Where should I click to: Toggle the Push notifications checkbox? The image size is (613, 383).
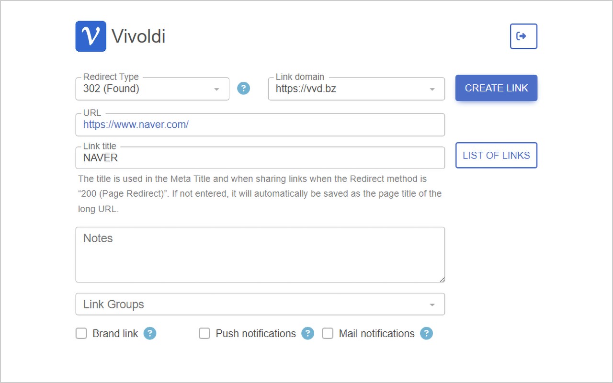click(x=204, y=334)
